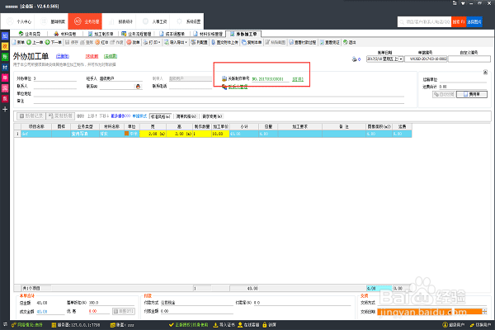Viewport: 495px width, 330px height.
Task: Expand the 导入导出 dropdown
Action: coord(186,42)
